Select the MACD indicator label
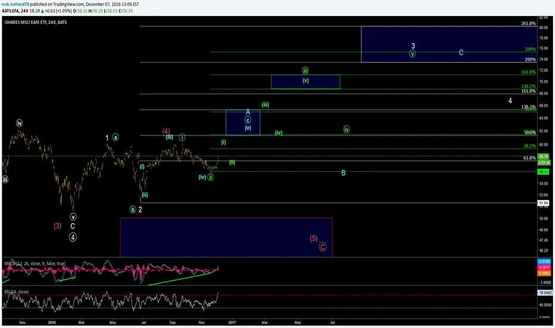 coord(35,264)
